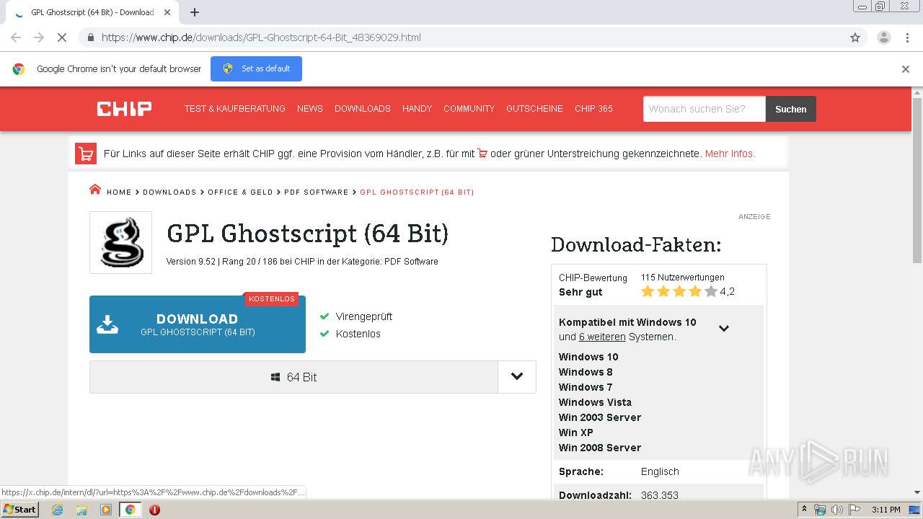This screenshot has width=923, height=519.
Task: Open Chrome three-dot menu
Action: tap(908, 37)
